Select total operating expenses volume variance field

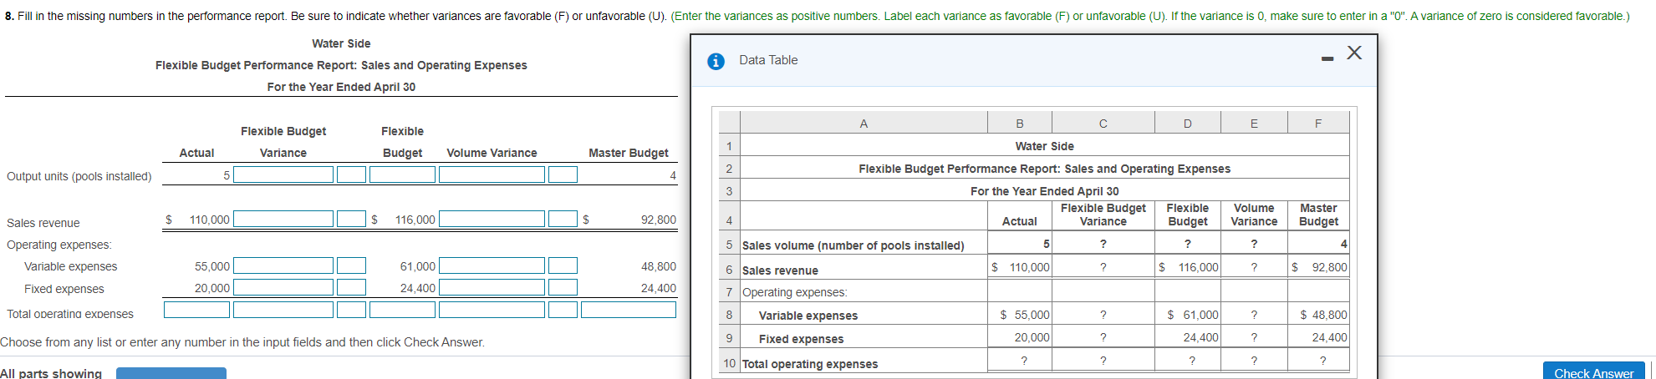[x=492, y=310]
